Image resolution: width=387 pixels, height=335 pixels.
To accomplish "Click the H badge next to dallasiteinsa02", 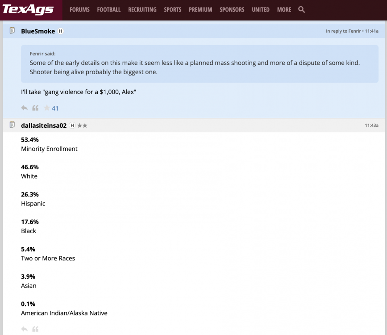I will [72, 126].
